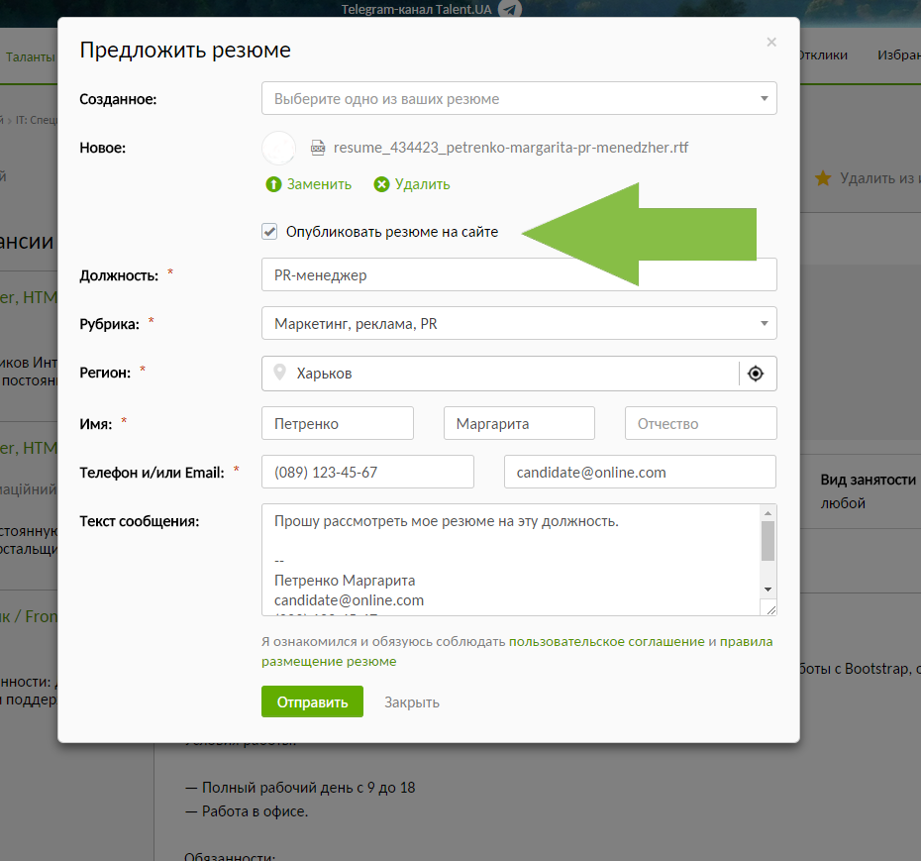Click the message textarea scrollbar down arrow

[x=767, y=589]
